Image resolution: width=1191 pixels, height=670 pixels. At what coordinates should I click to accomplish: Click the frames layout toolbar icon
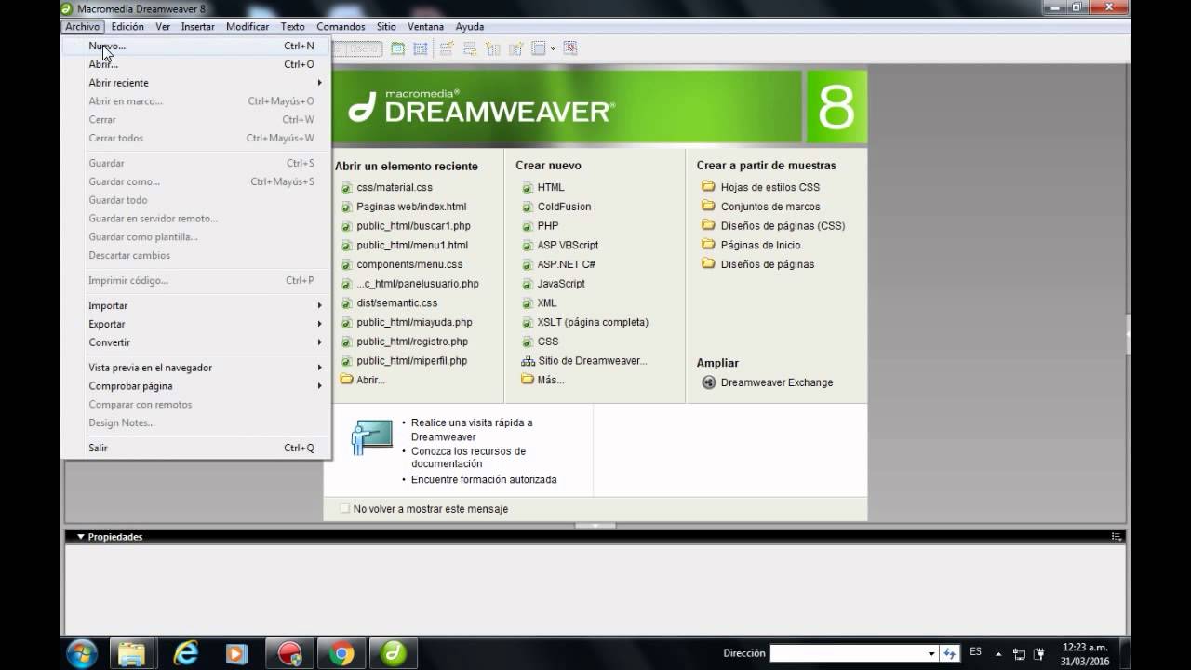539,48
